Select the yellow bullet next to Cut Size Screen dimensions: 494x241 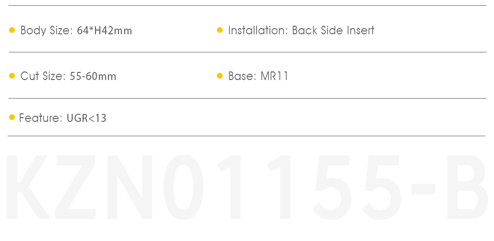click(12, 76)
